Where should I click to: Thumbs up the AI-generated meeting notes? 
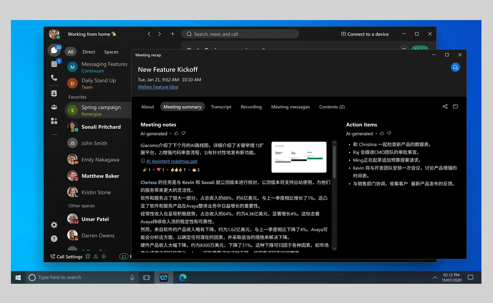point(176,134)
